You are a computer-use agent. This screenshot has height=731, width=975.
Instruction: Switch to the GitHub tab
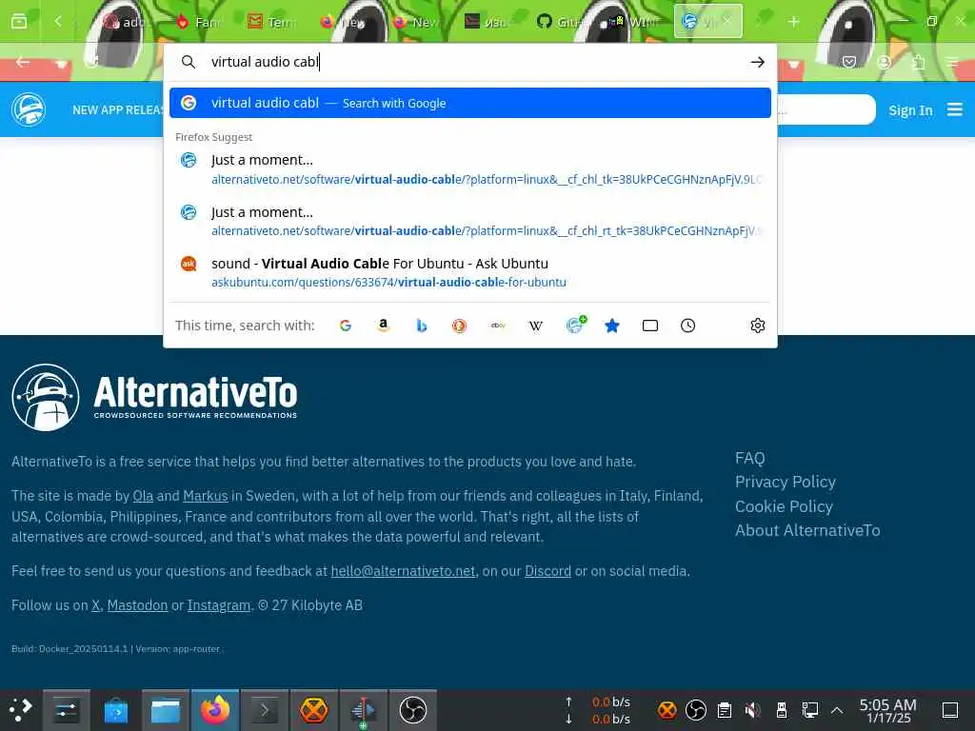559,22
